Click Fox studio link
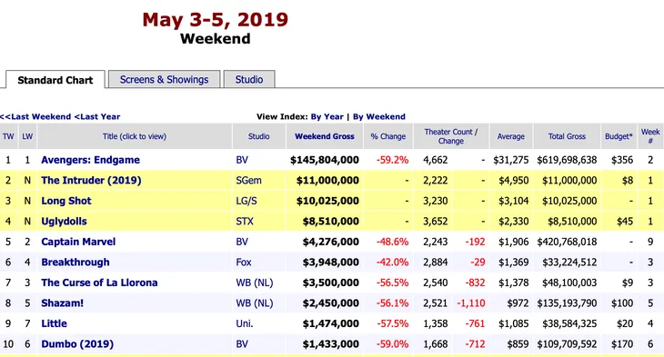Viewport: 664px width, 357px height. tap(244, 263)
